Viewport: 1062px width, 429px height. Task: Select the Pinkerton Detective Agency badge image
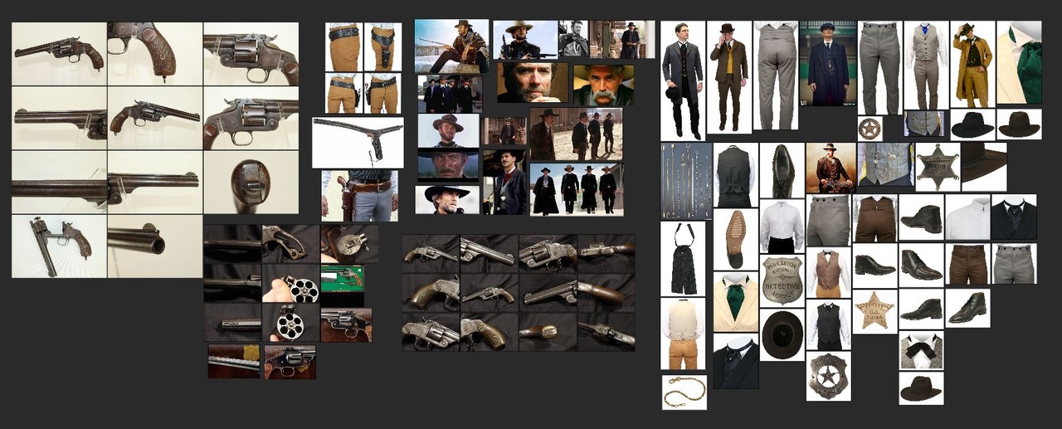782,278
